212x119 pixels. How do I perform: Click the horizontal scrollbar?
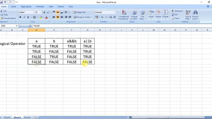coord(168,117)
